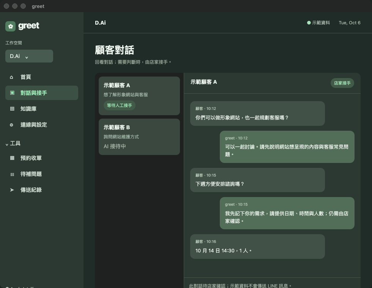Click the footer note 此對話待店家確認
This screenshot has width=372, height=288.
point(240,286)
